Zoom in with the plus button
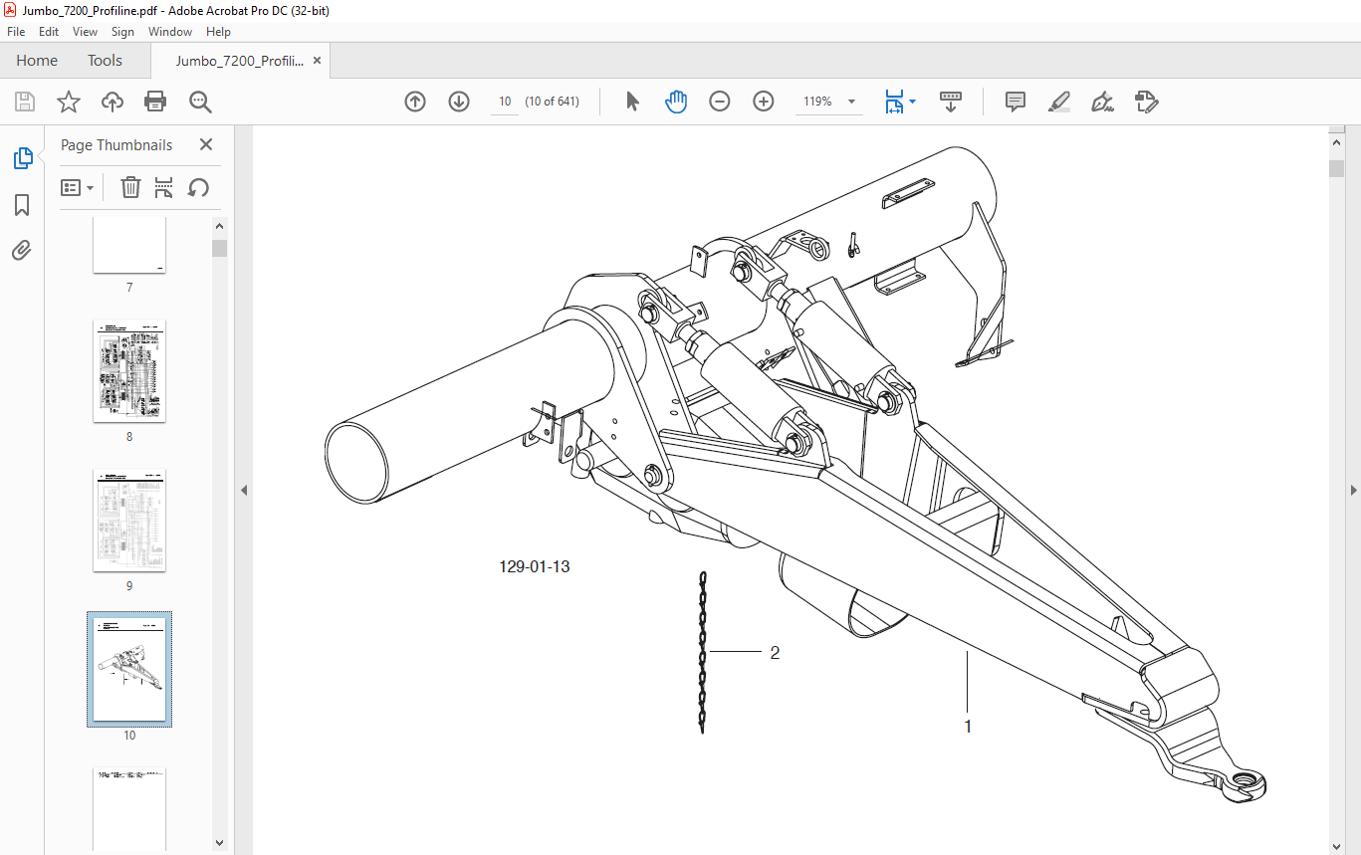Screen dimensions: 1361x855 764,102
